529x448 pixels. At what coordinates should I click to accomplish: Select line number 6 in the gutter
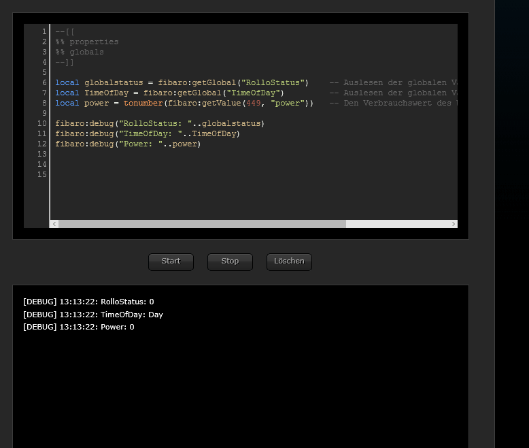tap(44, 82)
